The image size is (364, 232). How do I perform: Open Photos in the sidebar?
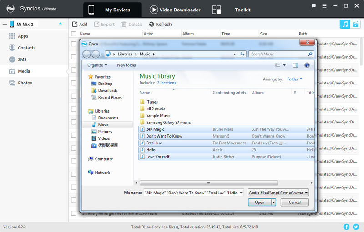point(25,83)
